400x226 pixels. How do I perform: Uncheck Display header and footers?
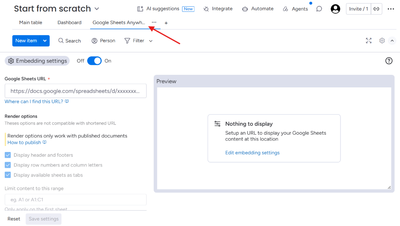pos(8,155)
